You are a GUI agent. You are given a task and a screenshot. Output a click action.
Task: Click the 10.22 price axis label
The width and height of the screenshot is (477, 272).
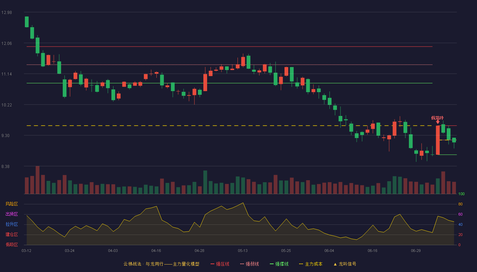6,105
